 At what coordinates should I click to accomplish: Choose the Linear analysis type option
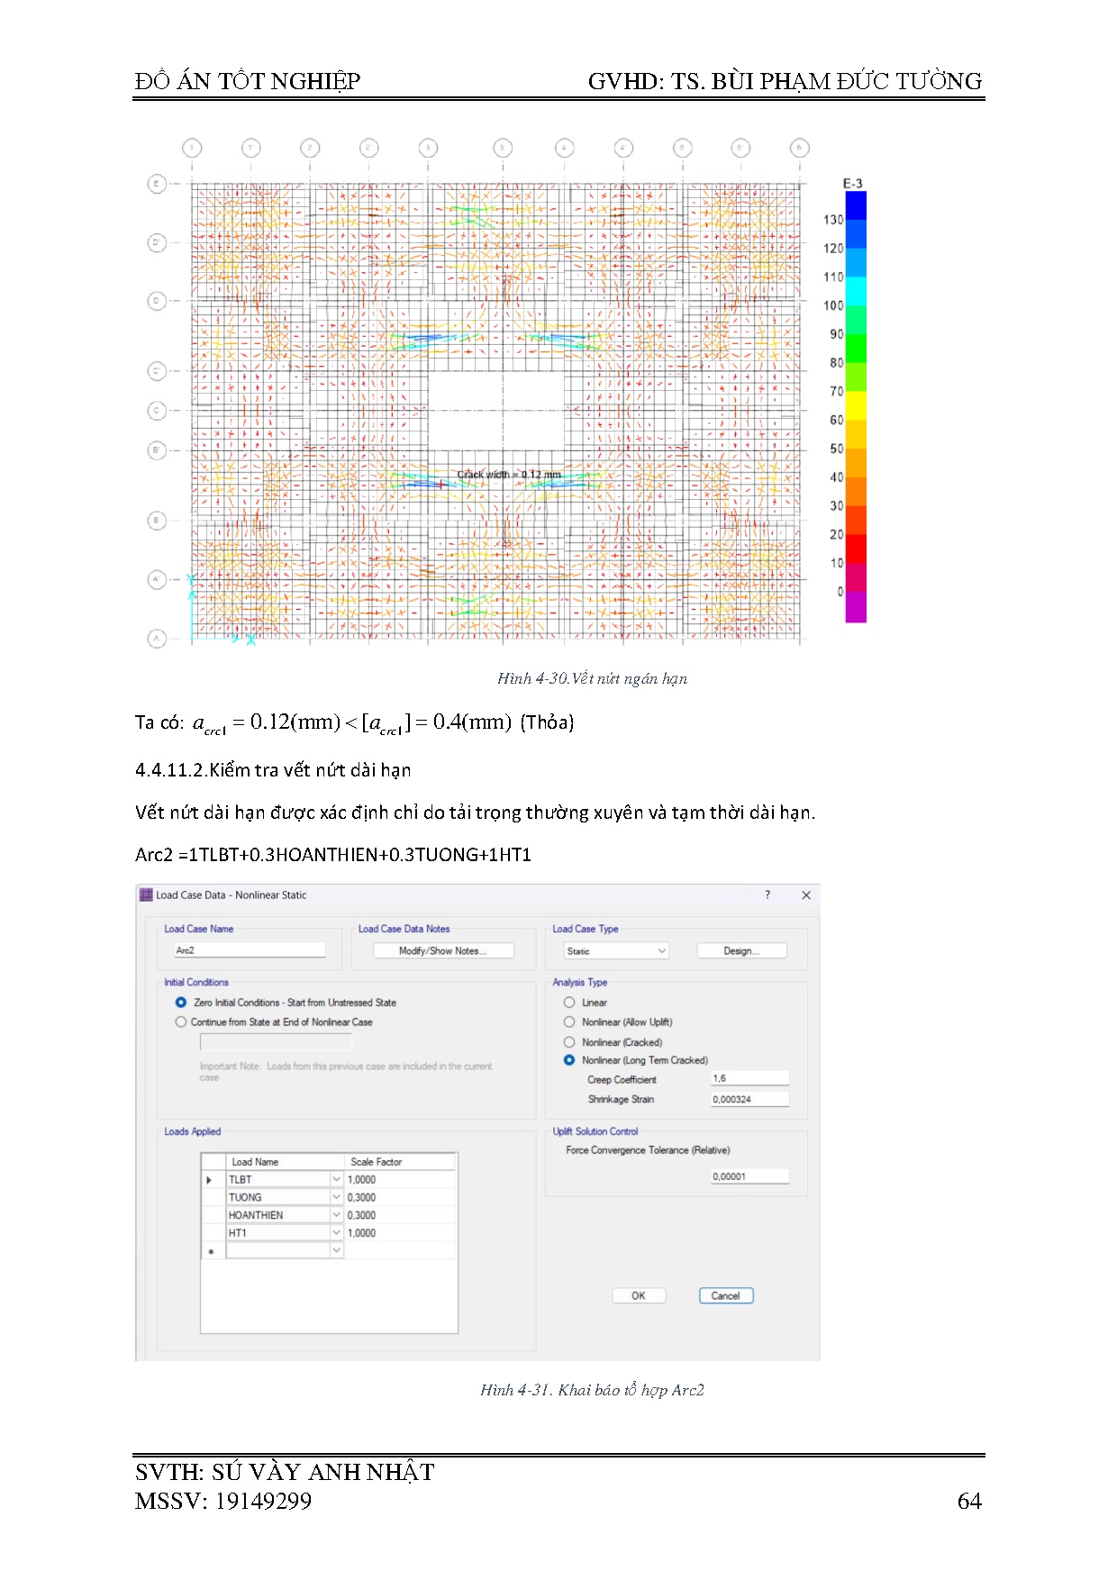[569, 1003]
